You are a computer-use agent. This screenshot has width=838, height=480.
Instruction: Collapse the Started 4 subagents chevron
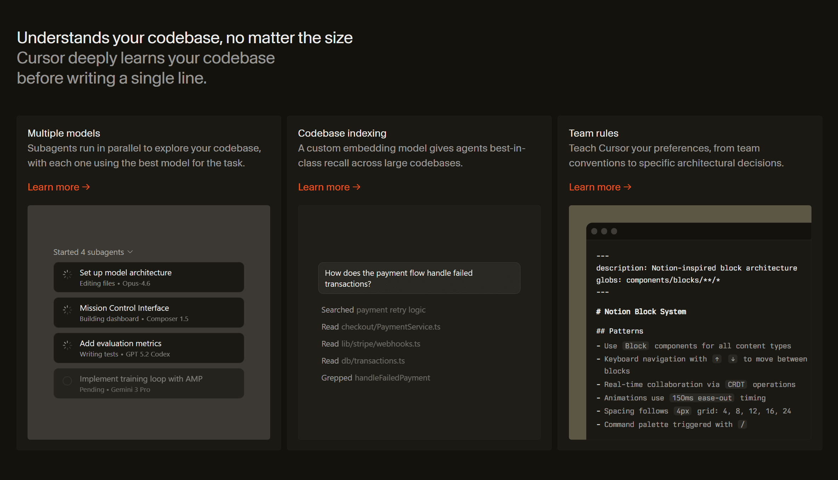click(130, 252)
